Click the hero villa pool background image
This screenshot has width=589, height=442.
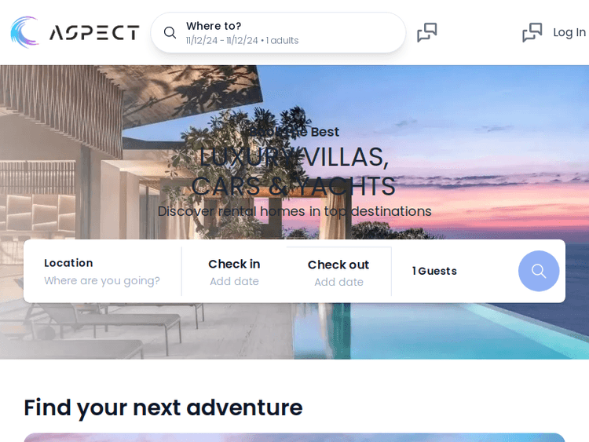click(294, 212)
